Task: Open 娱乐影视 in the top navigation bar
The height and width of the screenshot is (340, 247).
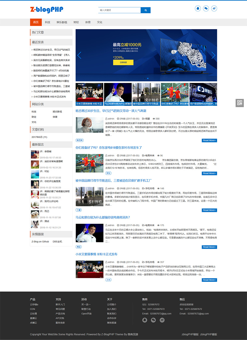Action: click(62, 22)
